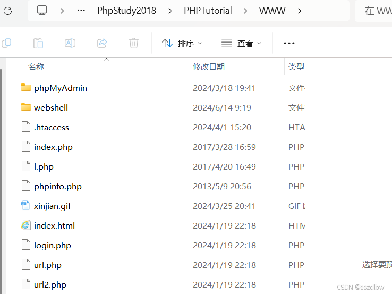
Task: Click the This PC monitor icon in address bar
Action: 42,11
